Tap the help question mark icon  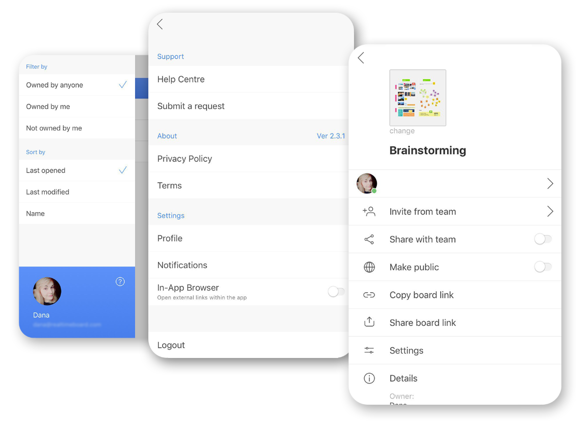click(120, 282)
